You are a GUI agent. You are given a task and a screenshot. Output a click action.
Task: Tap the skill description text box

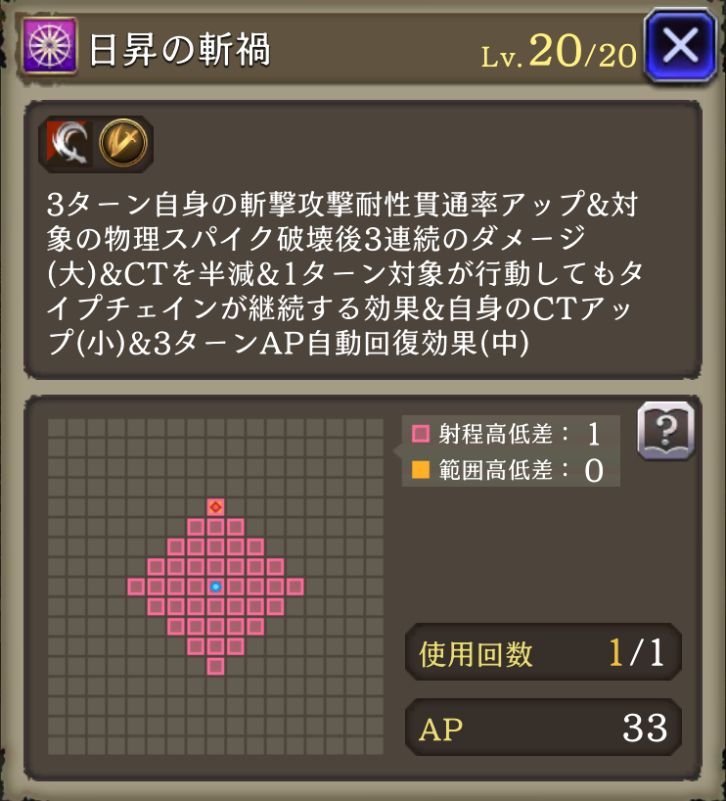click(362, 240)
